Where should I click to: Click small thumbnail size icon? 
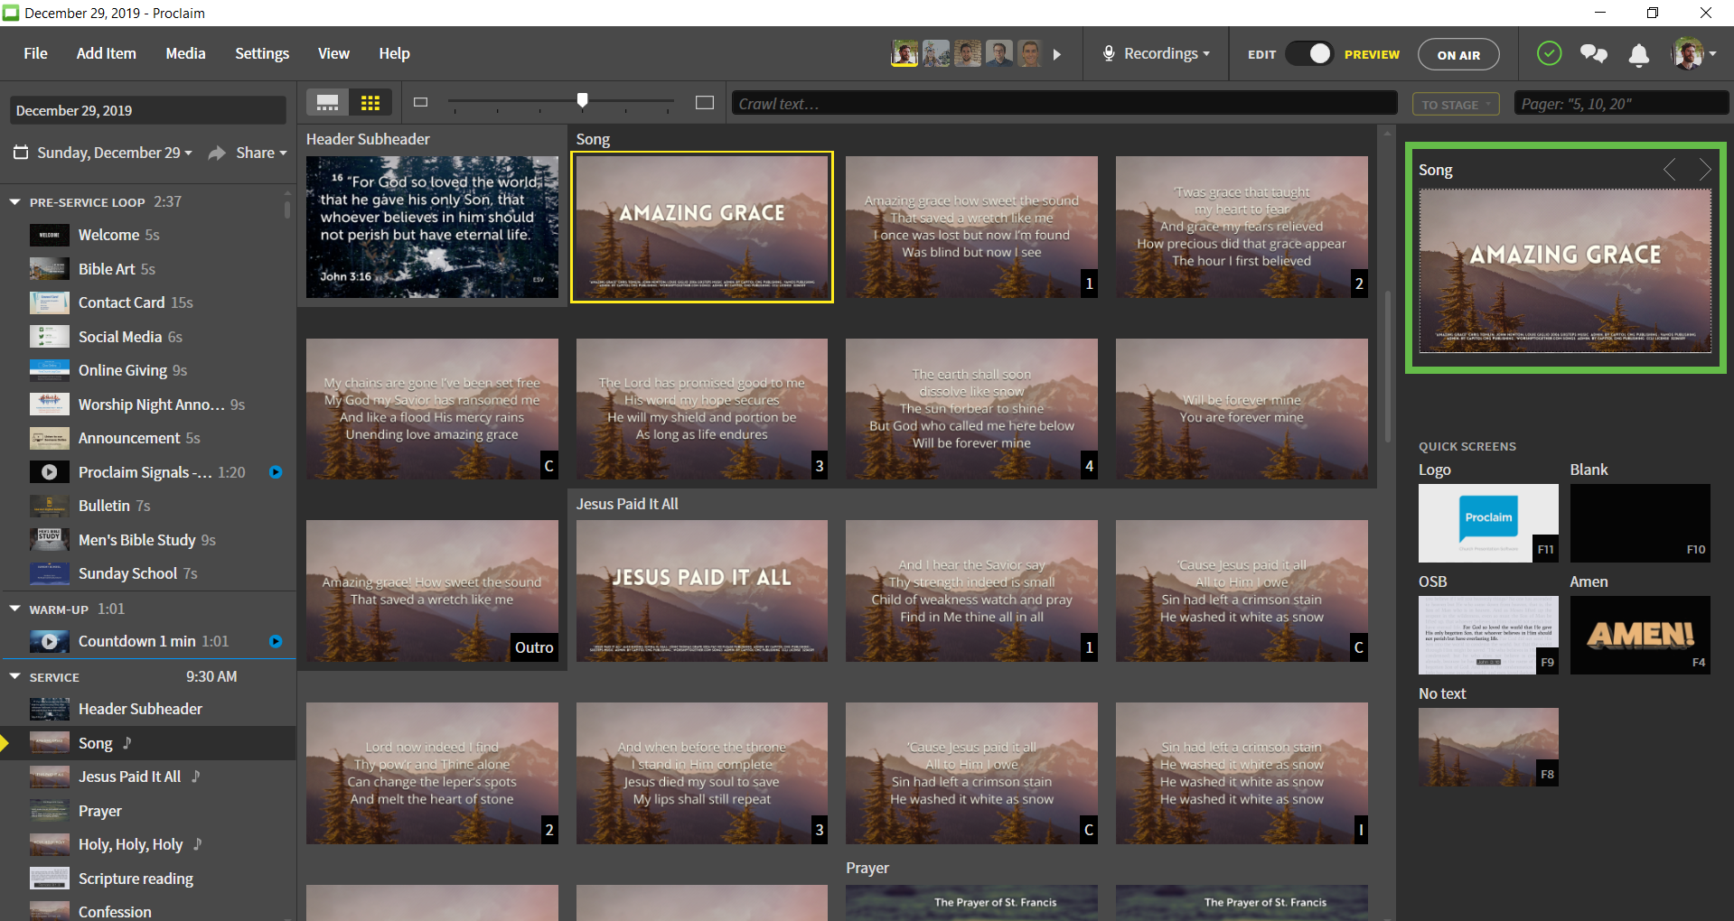(420, 102)
